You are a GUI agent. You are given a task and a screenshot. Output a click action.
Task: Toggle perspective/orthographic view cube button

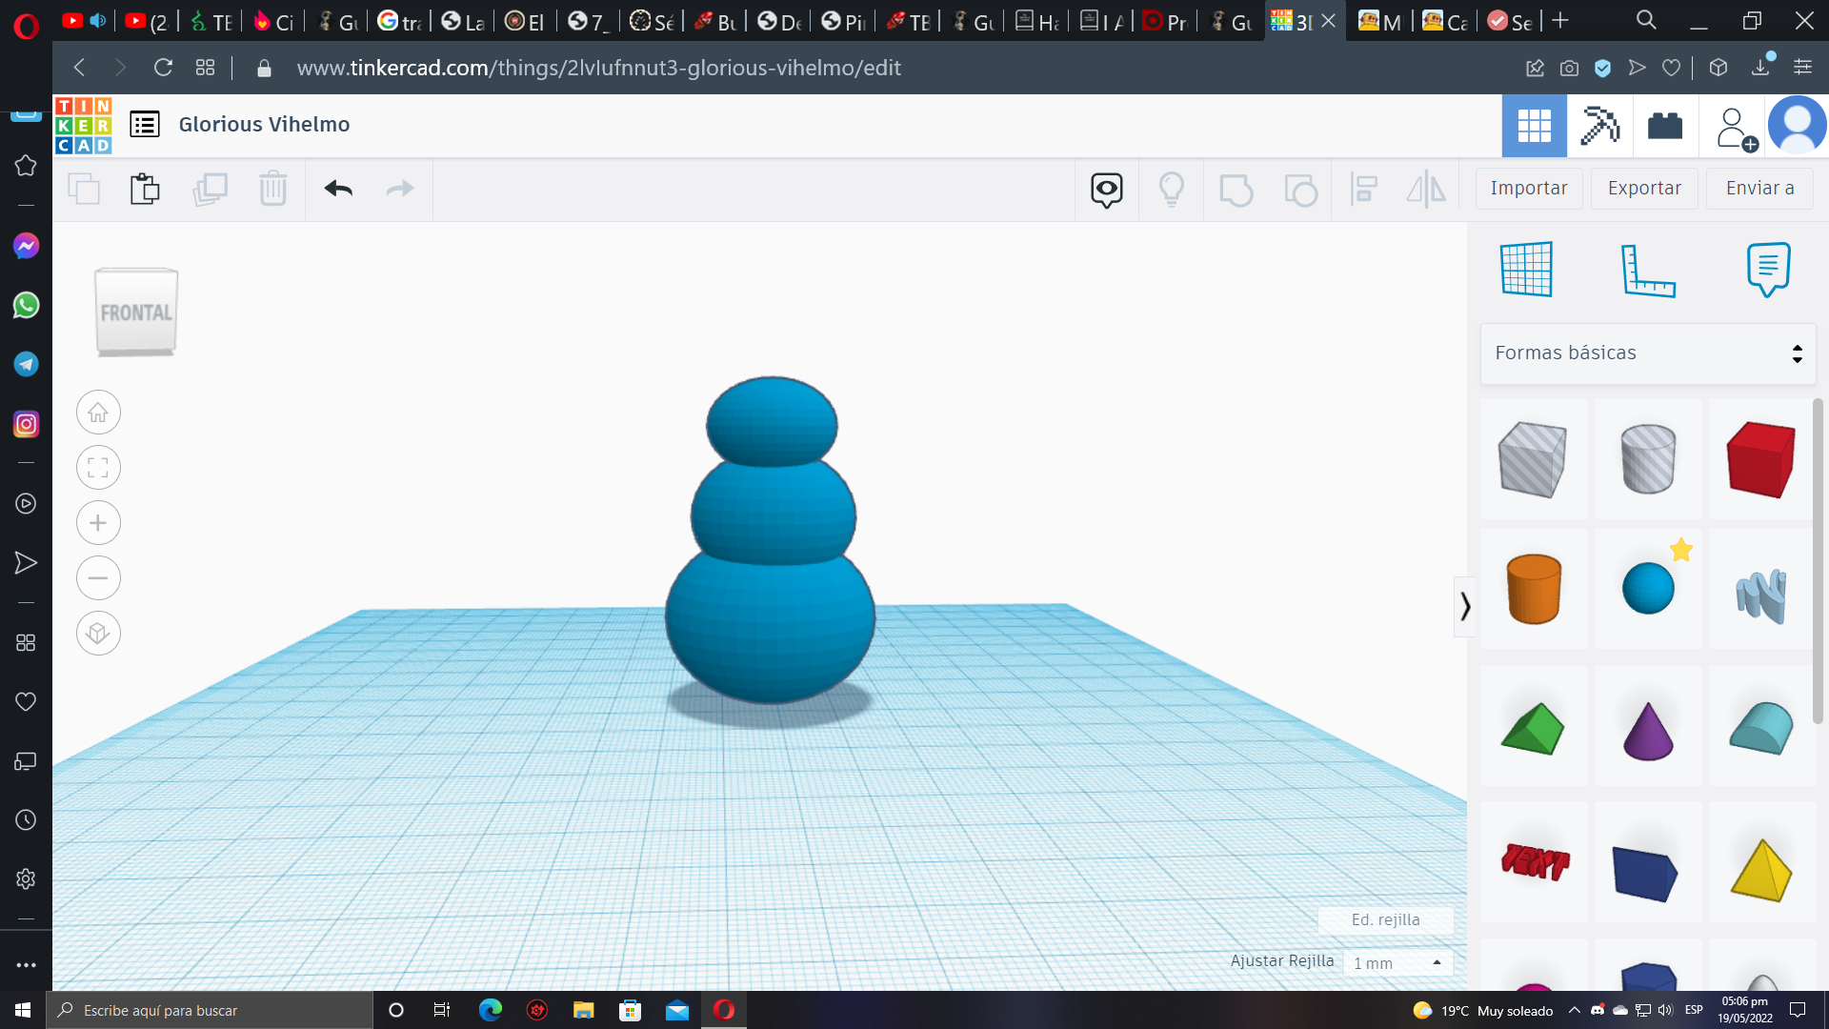(x=98, y=634)
